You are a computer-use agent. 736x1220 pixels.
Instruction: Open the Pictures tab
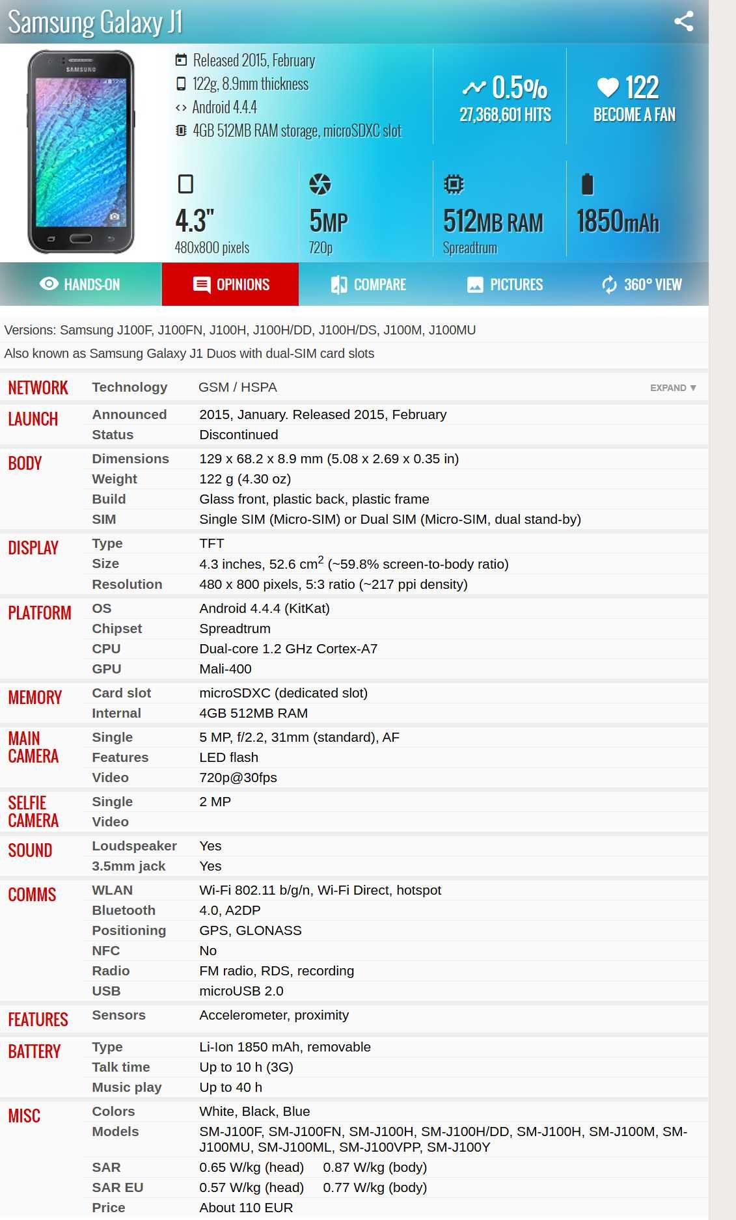505,284
